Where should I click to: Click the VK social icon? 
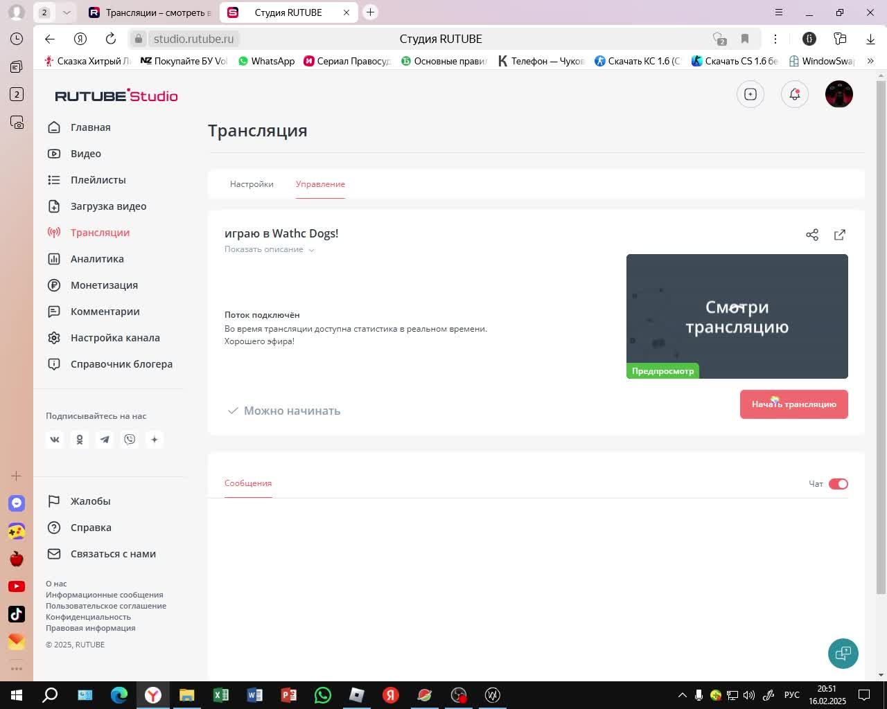point(55,440)
